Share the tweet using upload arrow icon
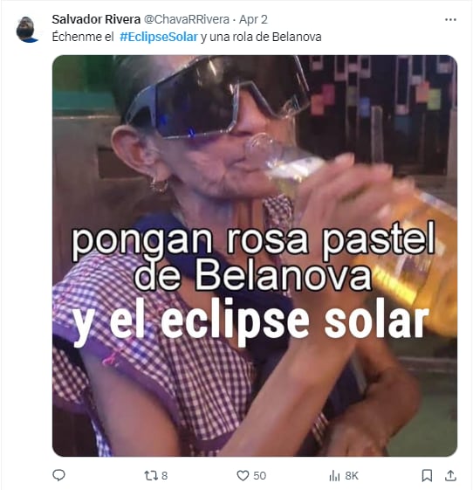 coord(450,476)
